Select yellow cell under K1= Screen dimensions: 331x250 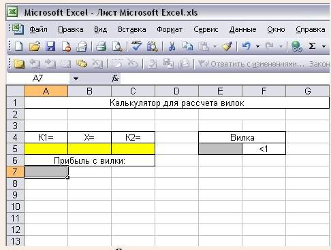(46, 149)
